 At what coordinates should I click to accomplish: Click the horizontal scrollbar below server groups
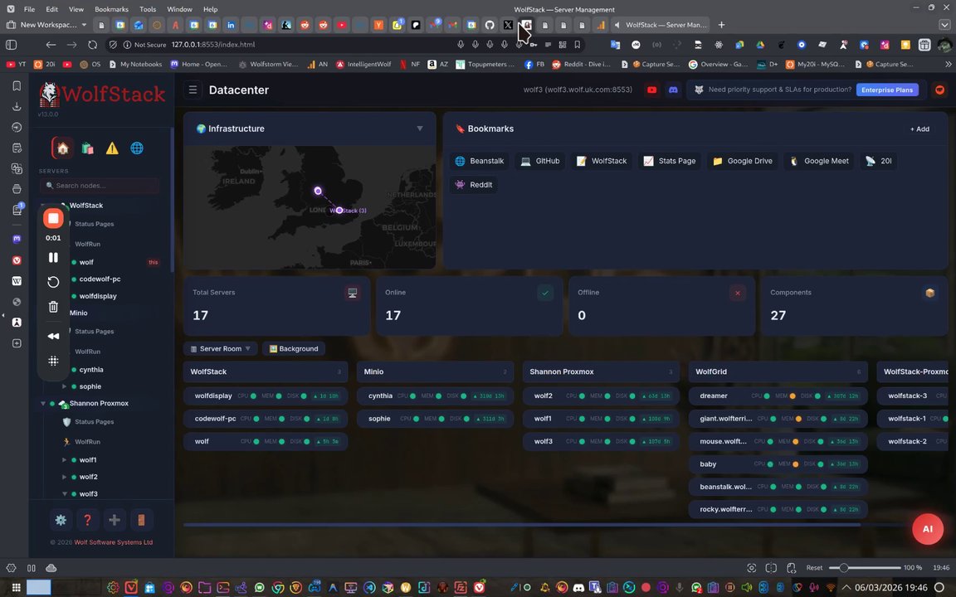coord(522,525)
